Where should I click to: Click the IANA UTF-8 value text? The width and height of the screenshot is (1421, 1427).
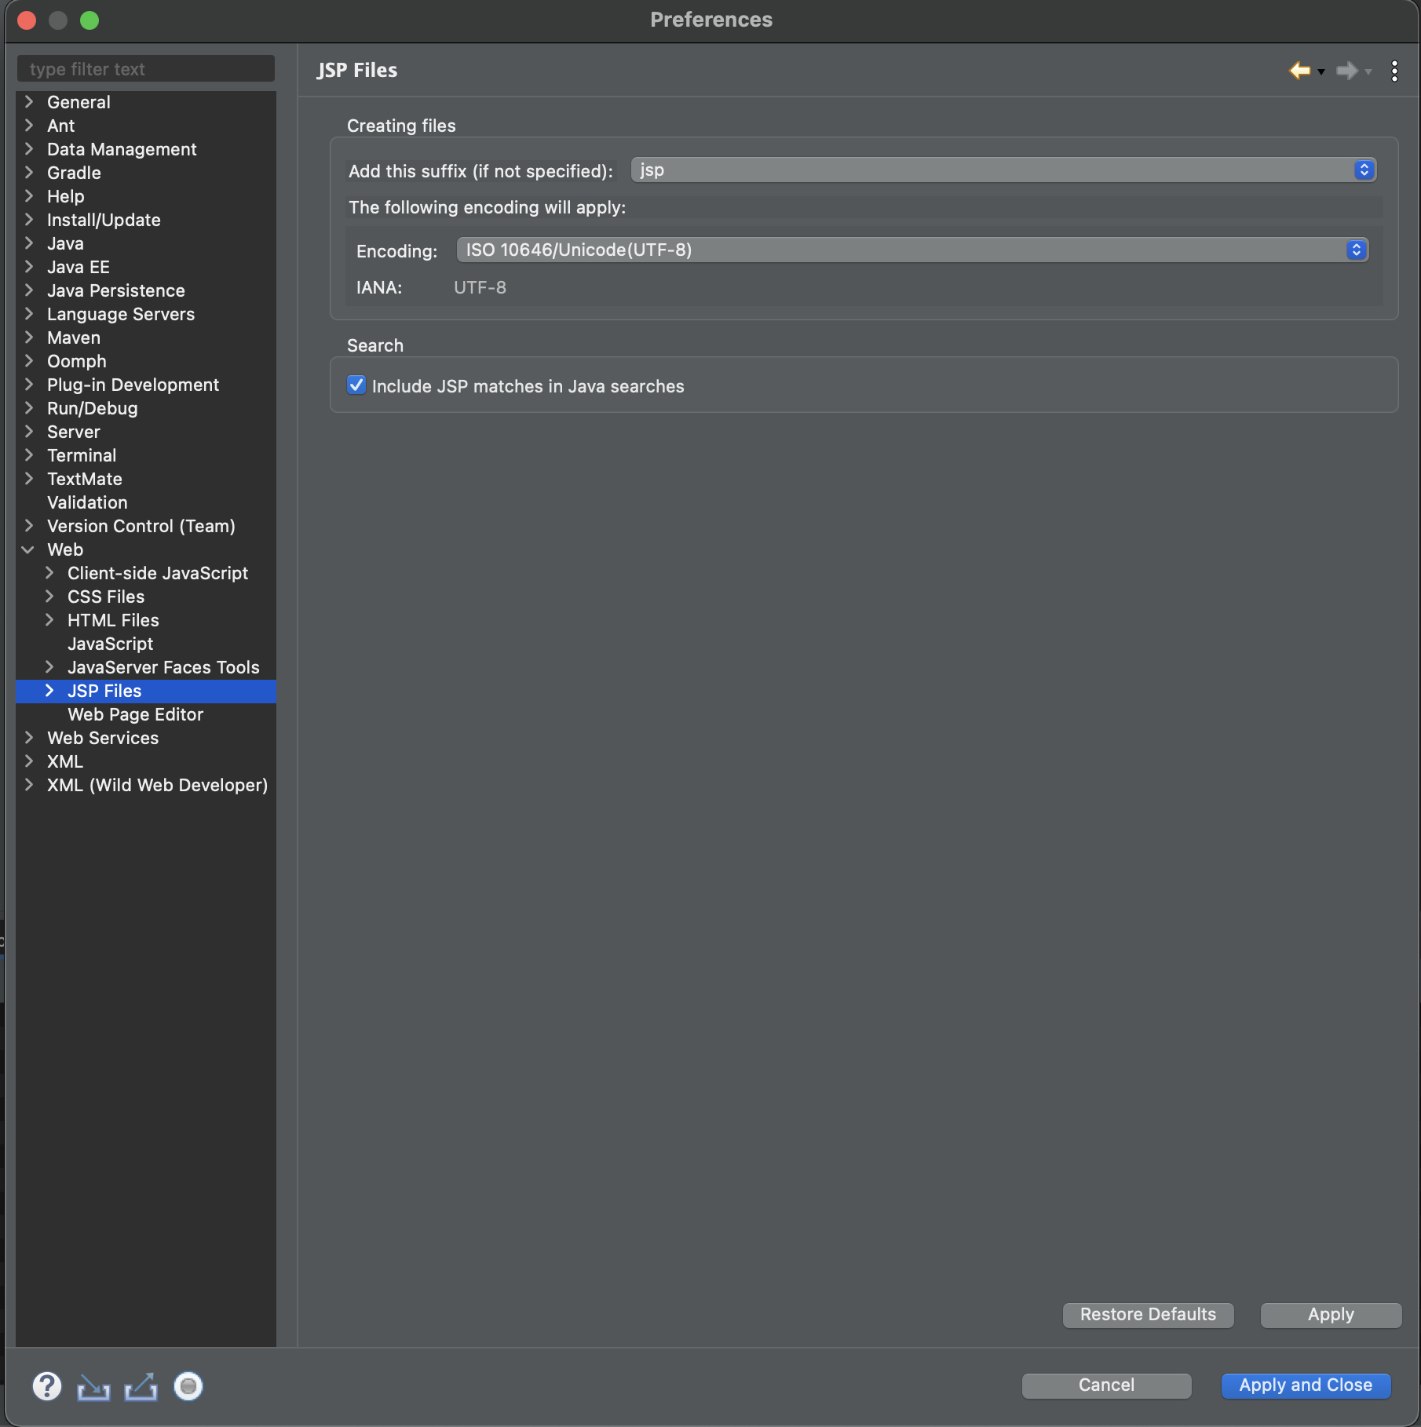[x=480, y=287]
